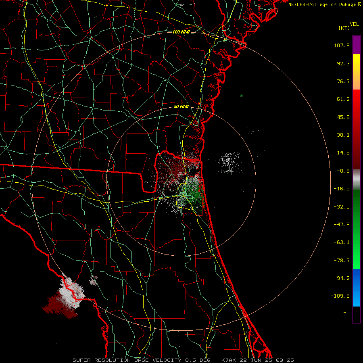Screen dimensions: 363x363
Task: Click the 76.7 velocity scale value
Action: point(343,81)
